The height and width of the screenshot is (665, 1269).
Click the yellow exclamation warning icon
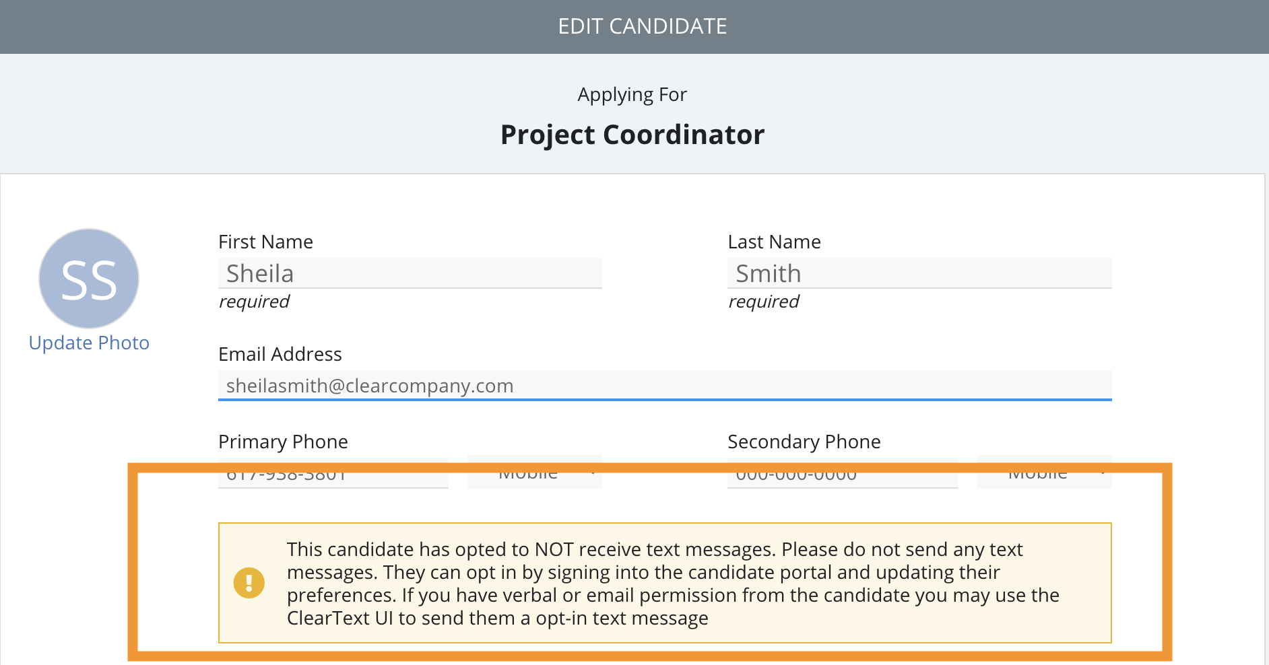[249, 583]
